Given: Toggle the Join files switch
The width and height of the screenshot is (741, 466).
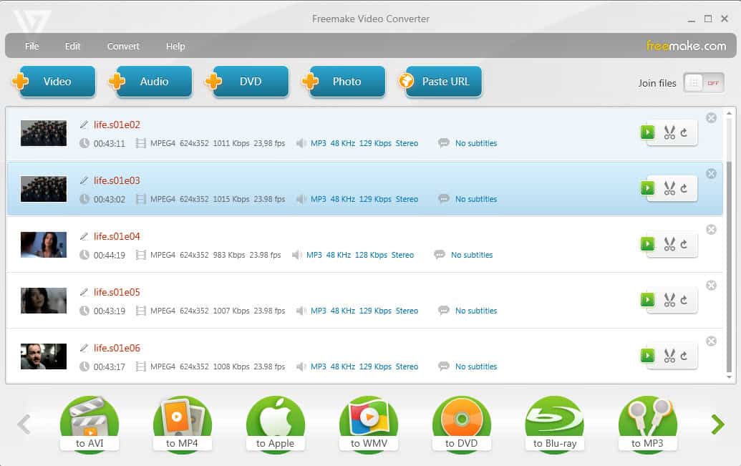Looking at the screenshot, I should coord(703,83).
